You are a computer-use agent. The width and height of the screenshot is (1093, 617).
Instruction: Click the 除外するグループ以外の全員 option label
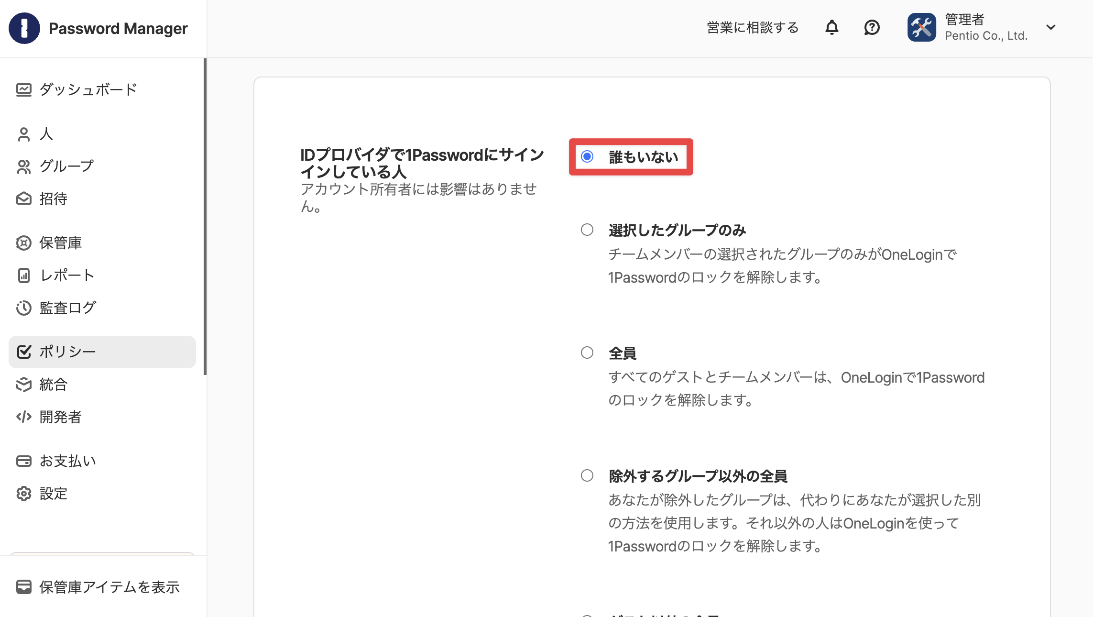[698, 476]
